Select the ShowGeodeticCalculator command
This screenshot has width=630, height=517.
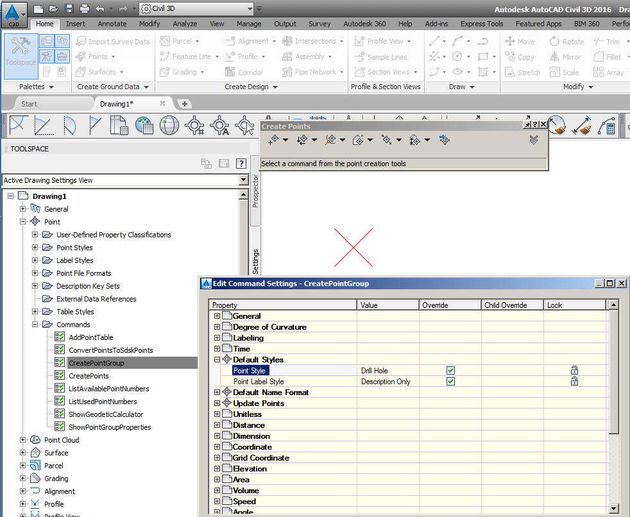[x=106, y=414]
